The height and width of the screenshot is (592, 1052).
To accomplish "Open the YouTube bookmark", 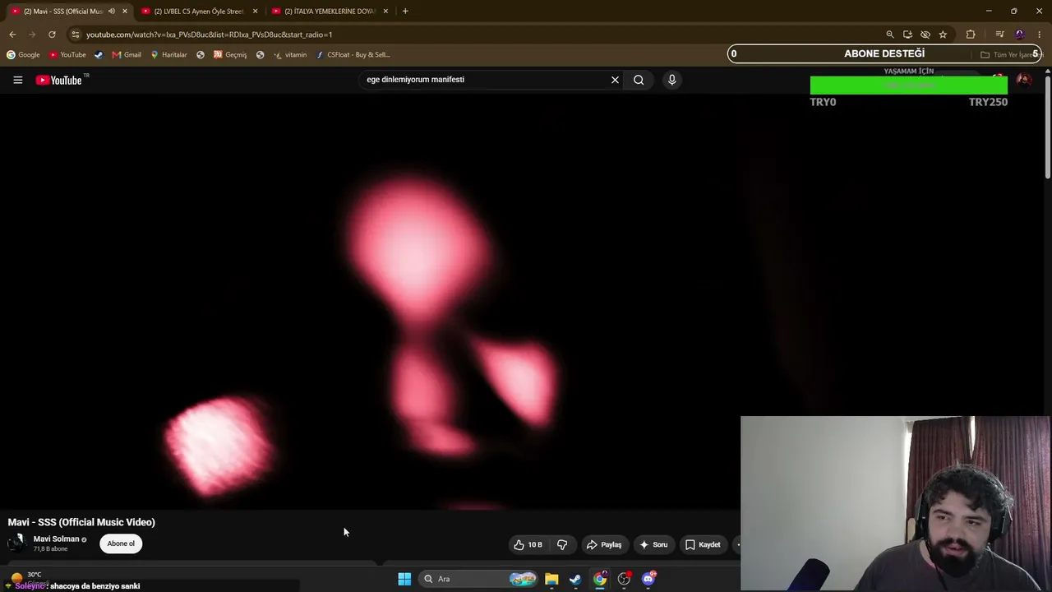I will click(67, 55).
